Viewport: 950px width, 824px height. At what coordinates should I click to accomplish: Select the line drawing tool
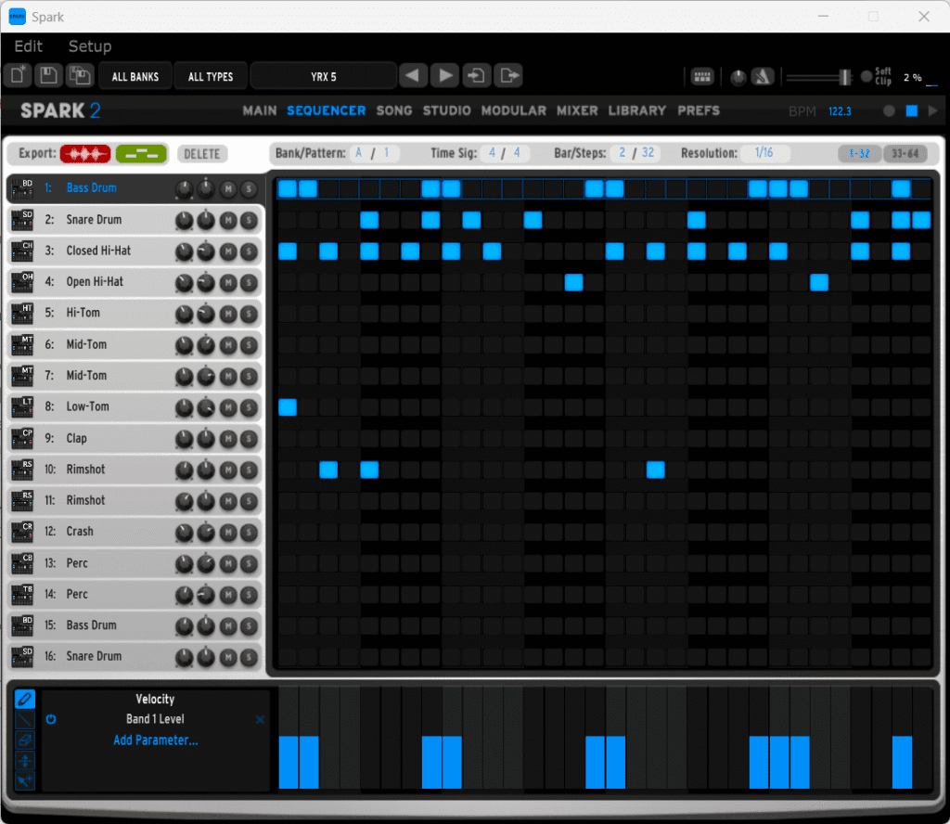point(25,719)
